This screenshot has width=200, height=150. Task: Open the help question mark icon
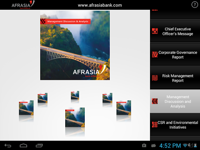[x=195, y=5]
